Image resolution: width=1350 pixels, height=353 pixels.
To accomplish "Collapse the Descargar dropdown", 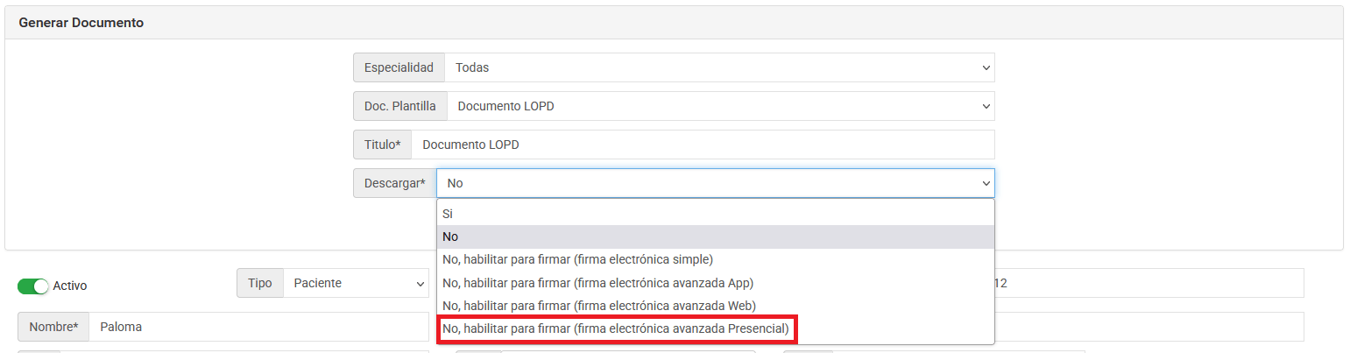I will click(x=715, y=183).
